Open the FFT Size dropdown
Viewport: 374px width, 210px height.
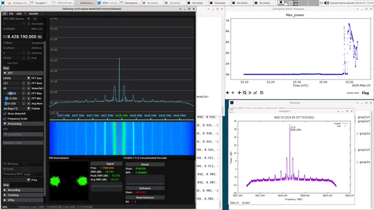point(29,78)
